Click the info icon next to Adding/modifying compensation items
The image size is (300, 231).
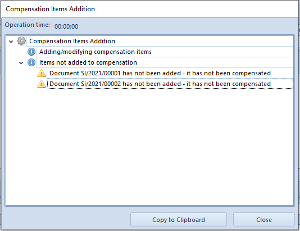point(31,52)
